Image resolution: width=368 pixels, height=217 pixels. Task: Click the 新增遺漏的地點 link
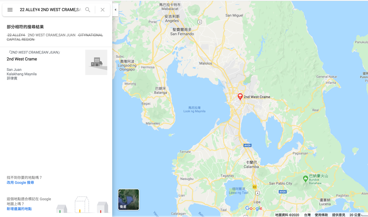[19, 209]
